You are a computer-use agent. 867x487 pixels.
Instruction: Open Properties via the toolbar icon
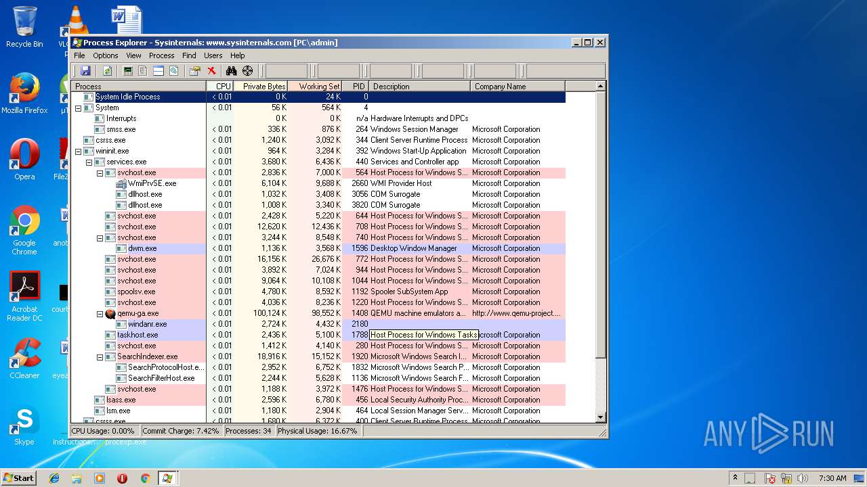pyautogui.click(x=195, y=71)
